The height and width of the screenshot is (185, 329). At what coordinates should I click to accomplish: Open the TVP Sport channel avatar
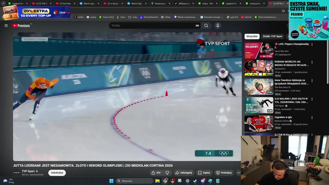click(x=16, y=173)
